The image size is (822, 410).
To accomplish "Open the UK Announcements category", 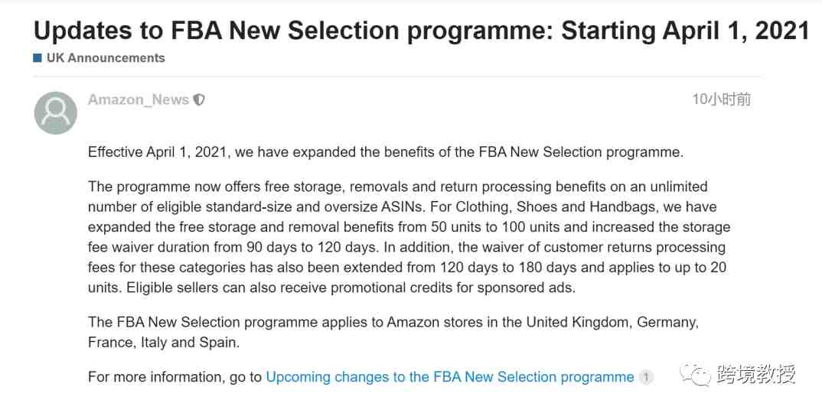I will tap(106, 58).
